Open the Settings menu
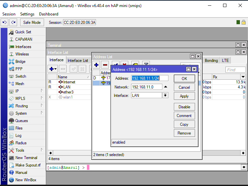This screenshot has width=248, height=186. 27,14
